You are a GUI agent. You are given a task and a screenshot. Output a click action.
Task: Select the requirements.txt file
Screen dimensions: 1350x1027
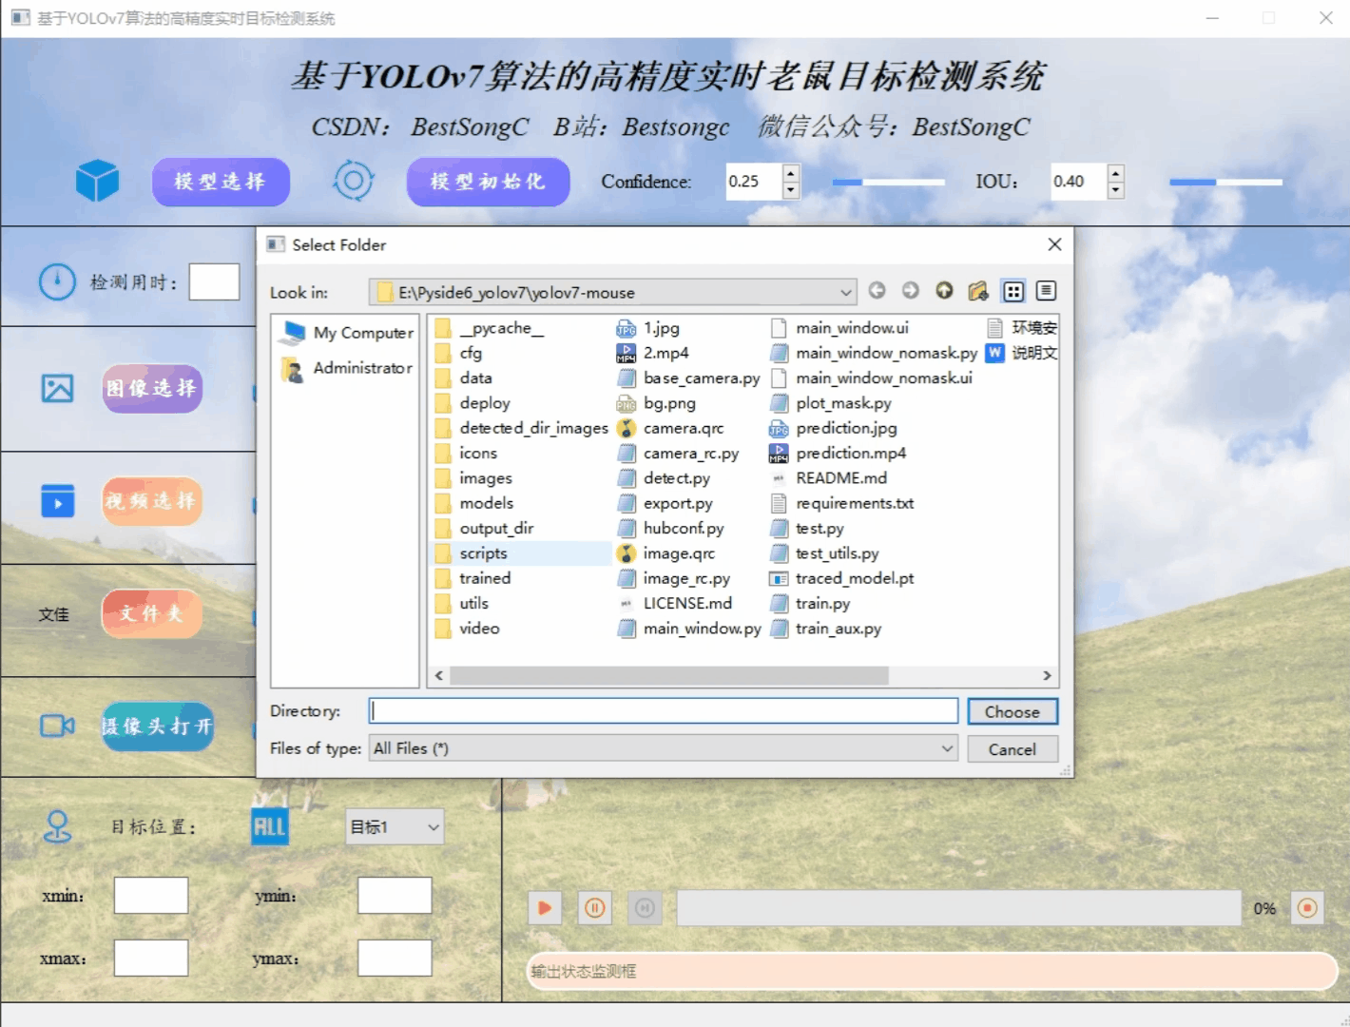pyautogui.click(x=841, y=503)
